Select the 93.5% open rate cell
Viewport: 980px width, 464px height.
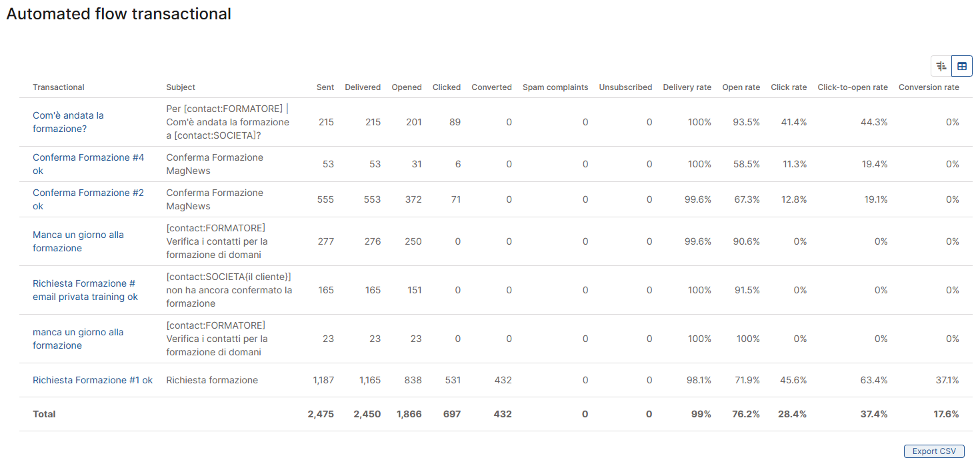pos(747,122)
